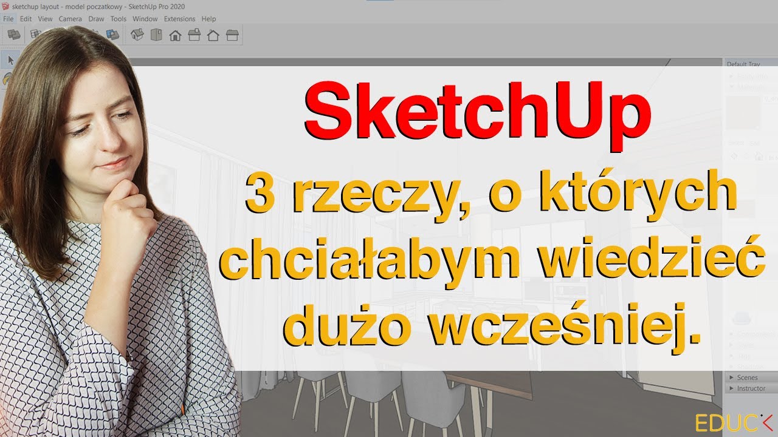Open the File menu

pos(8,19)
